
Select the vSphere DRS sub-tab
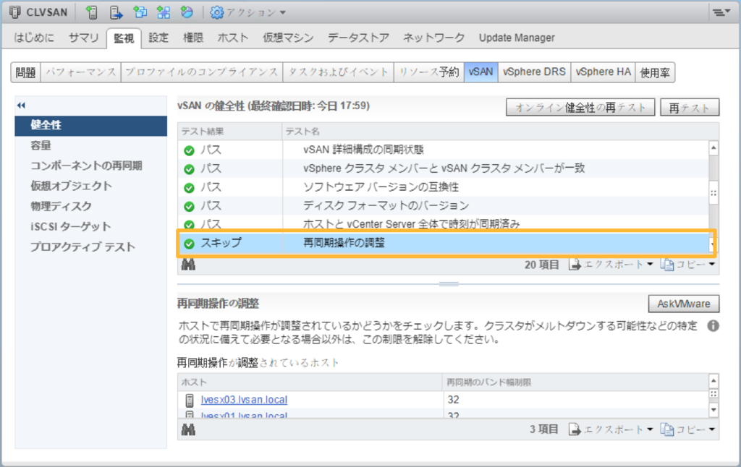click(x=534, y=72)
